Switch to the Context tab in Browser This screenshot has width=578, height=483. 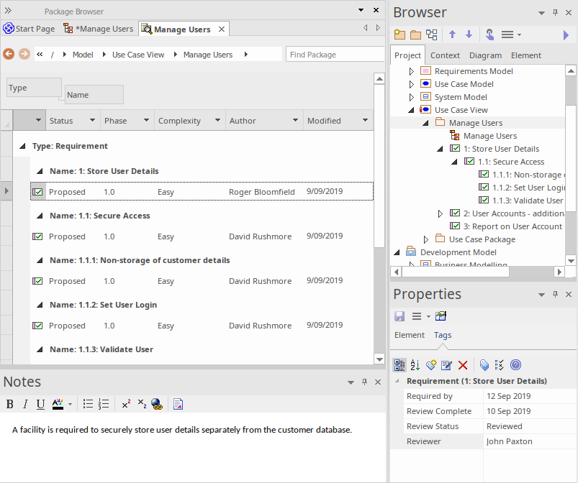coord(445,55)
